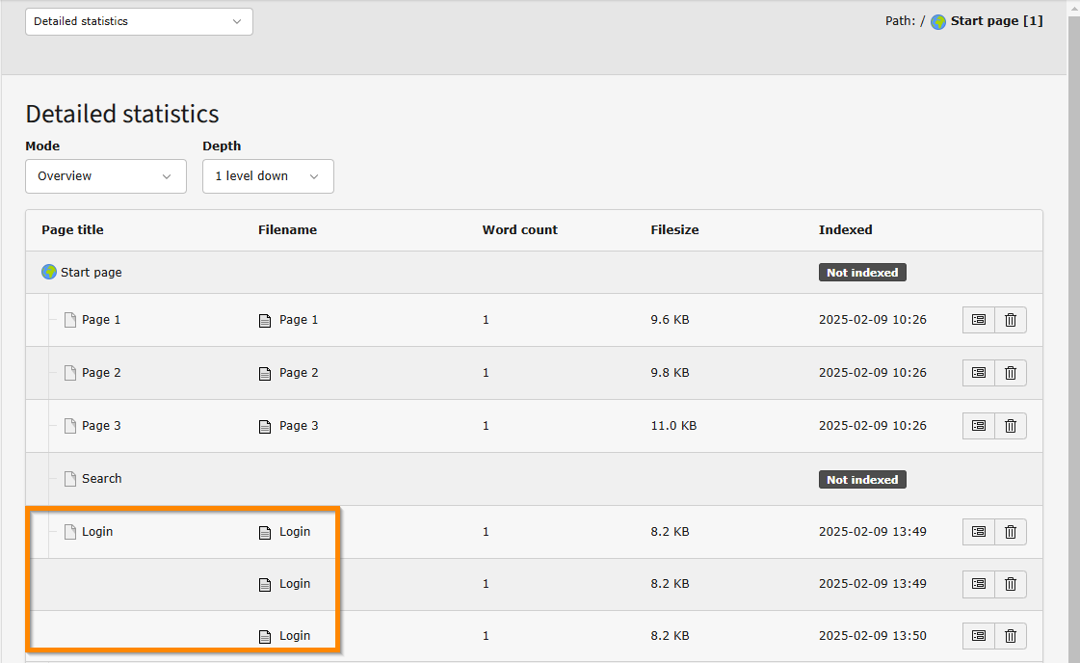Delete the index entry for Page 1

coord(1010,319)
